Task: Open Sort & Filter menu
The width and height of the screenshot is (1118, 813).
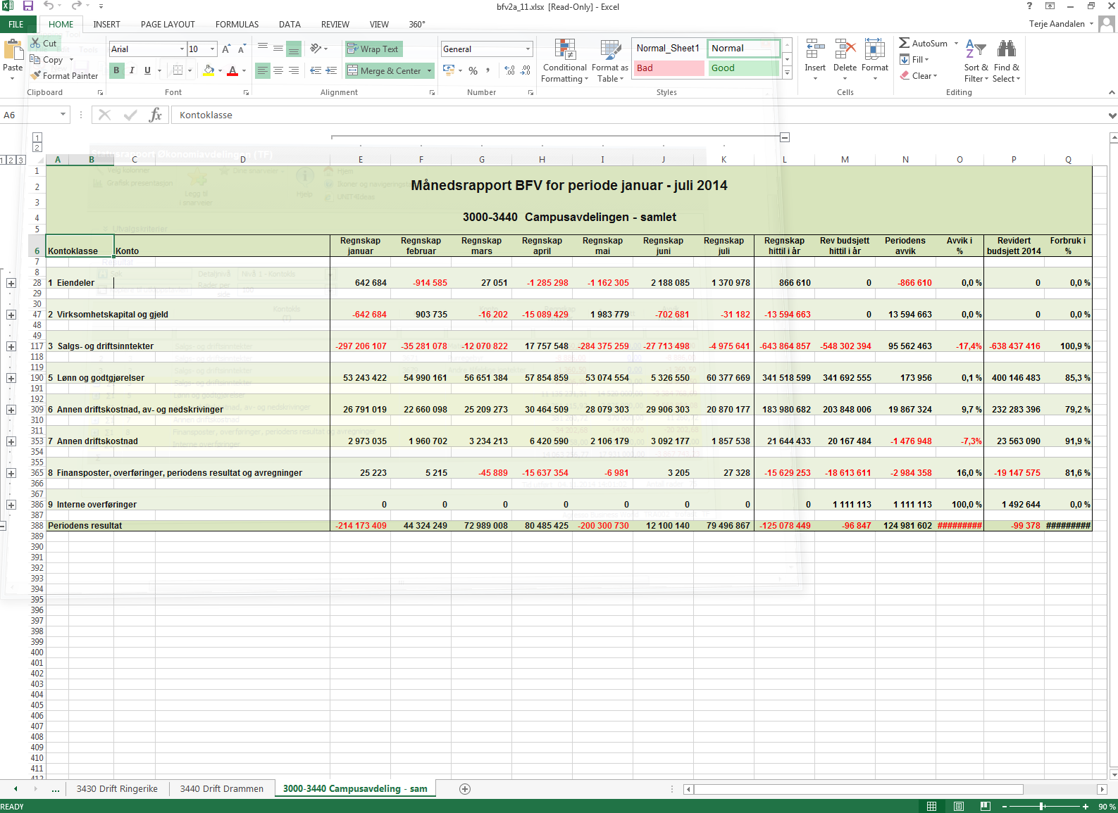Action: click(x=976, y=61)
